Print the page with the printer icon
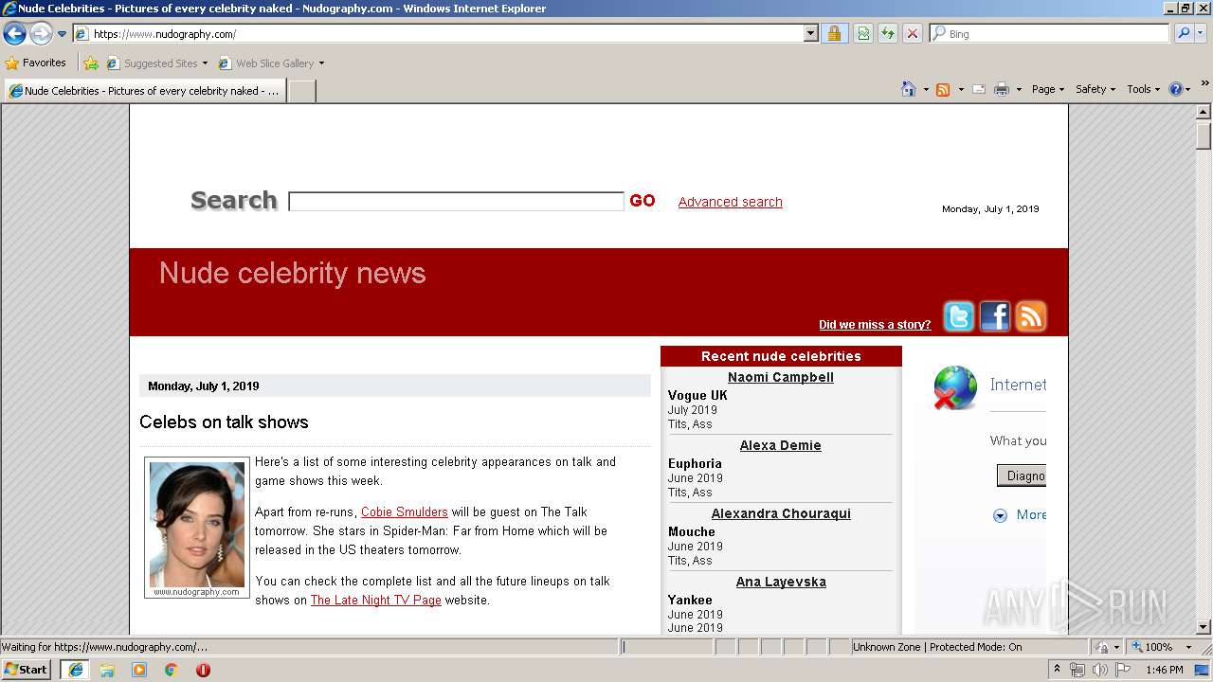The height and width of the screenshot is (682, 1213). [x=1002, y=89]
